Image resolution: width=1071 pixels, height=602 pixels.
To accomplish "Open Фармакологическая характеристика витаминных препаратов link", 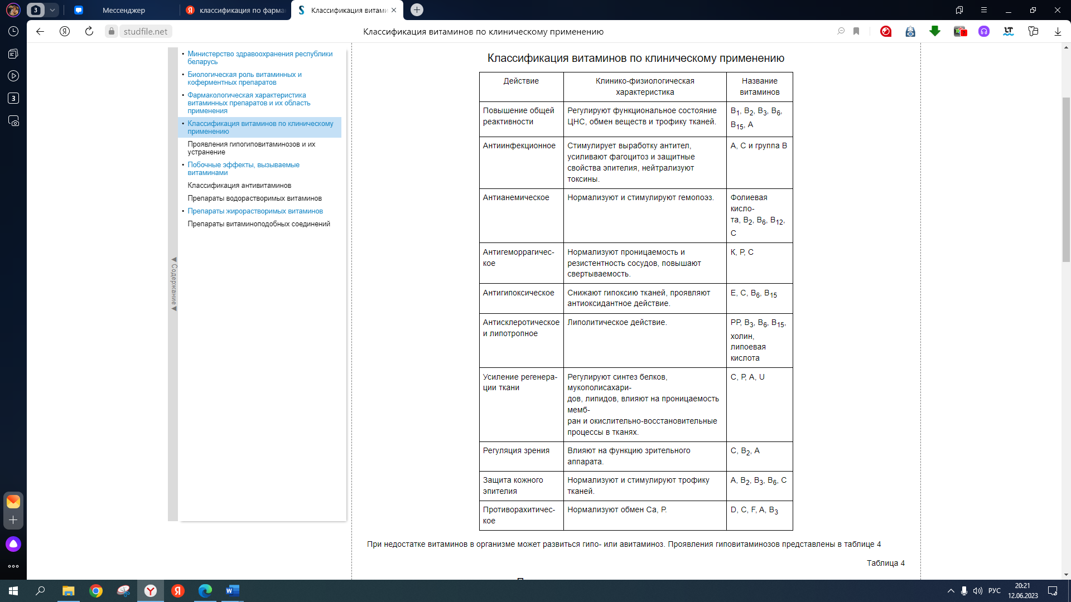I will 249,103.
